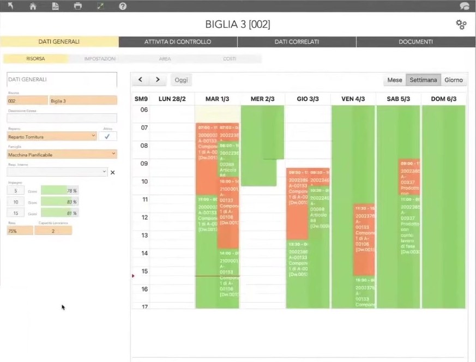Go to the home icon

coord(33,6)
